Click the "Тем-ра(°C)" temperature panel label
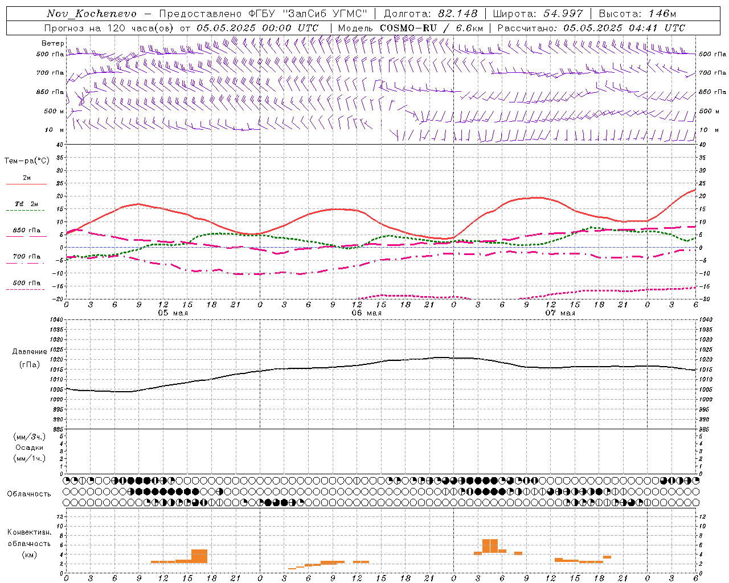Image resolution: width=729 pixels, height=583 pixels. pos(27,161)
